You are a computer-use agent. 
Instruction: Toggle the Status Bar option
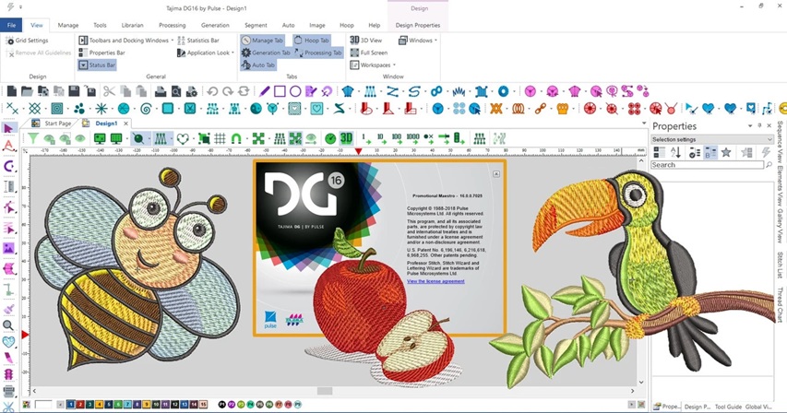tap(97, 65)
